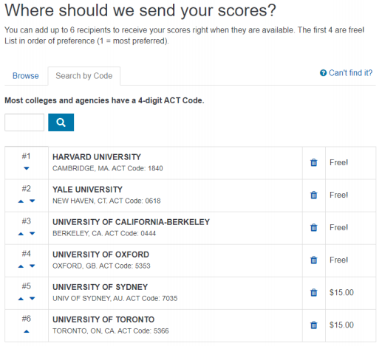Screen dimensions: 382x346
Task: Delete Harvard University from recipients
Action: pos(313,162)
